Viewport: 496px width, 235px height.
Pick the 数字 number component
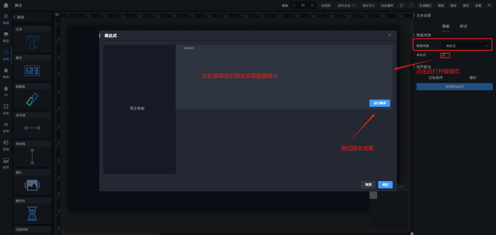pyautogui.click(x=32, y=68)
